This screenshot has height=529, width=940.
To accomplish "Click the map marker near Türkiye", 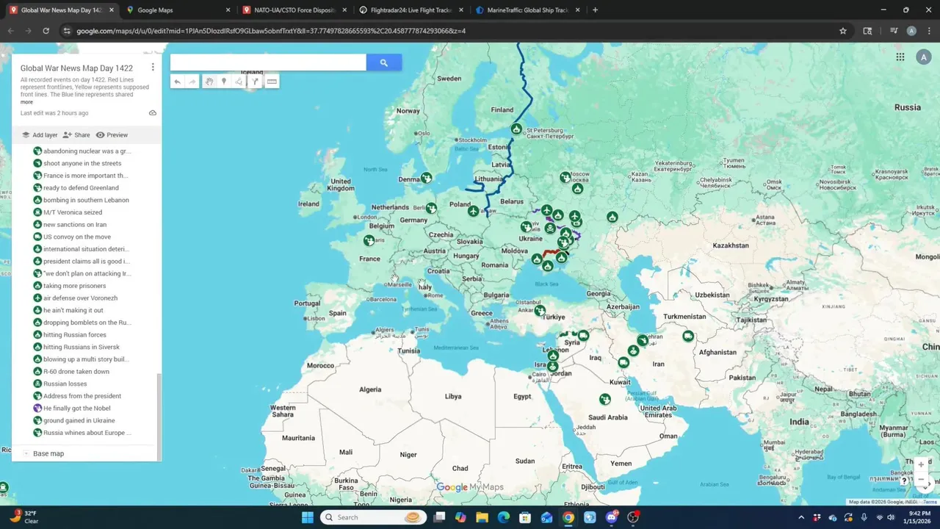I will tap(540, 311).
